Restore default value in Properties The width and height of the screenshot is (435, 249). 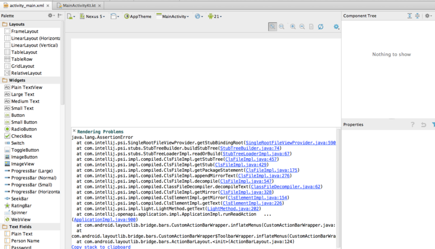click(424, 124)
